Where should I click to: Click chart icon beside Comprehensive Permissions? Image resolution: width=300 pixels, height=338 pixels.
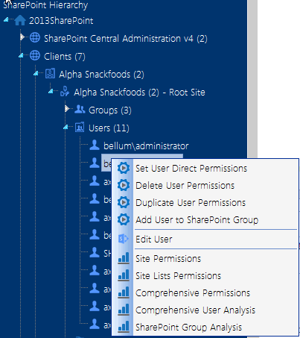124,292
